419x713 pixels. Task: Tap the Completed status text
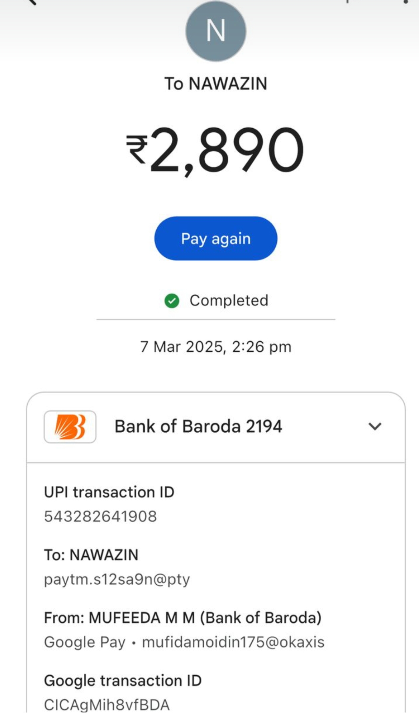(x=229, y=301)
